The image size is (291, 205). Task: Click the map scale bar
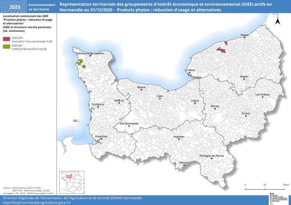pos(264,187)
